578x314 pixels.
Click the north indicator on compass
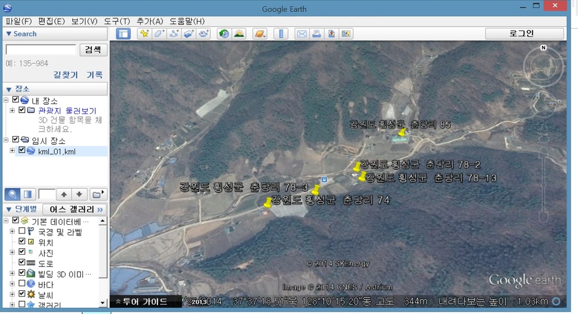point(544,47)
